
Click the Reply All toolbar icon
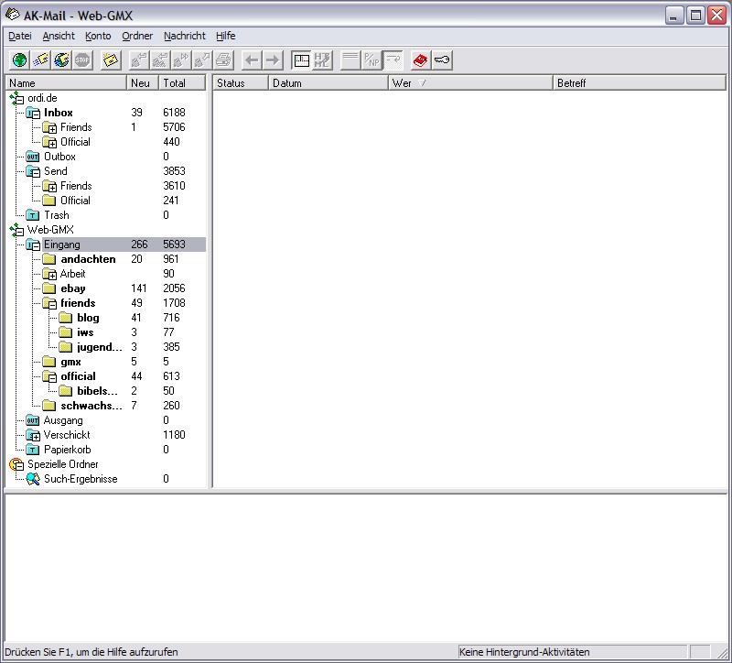coord(160,60)
